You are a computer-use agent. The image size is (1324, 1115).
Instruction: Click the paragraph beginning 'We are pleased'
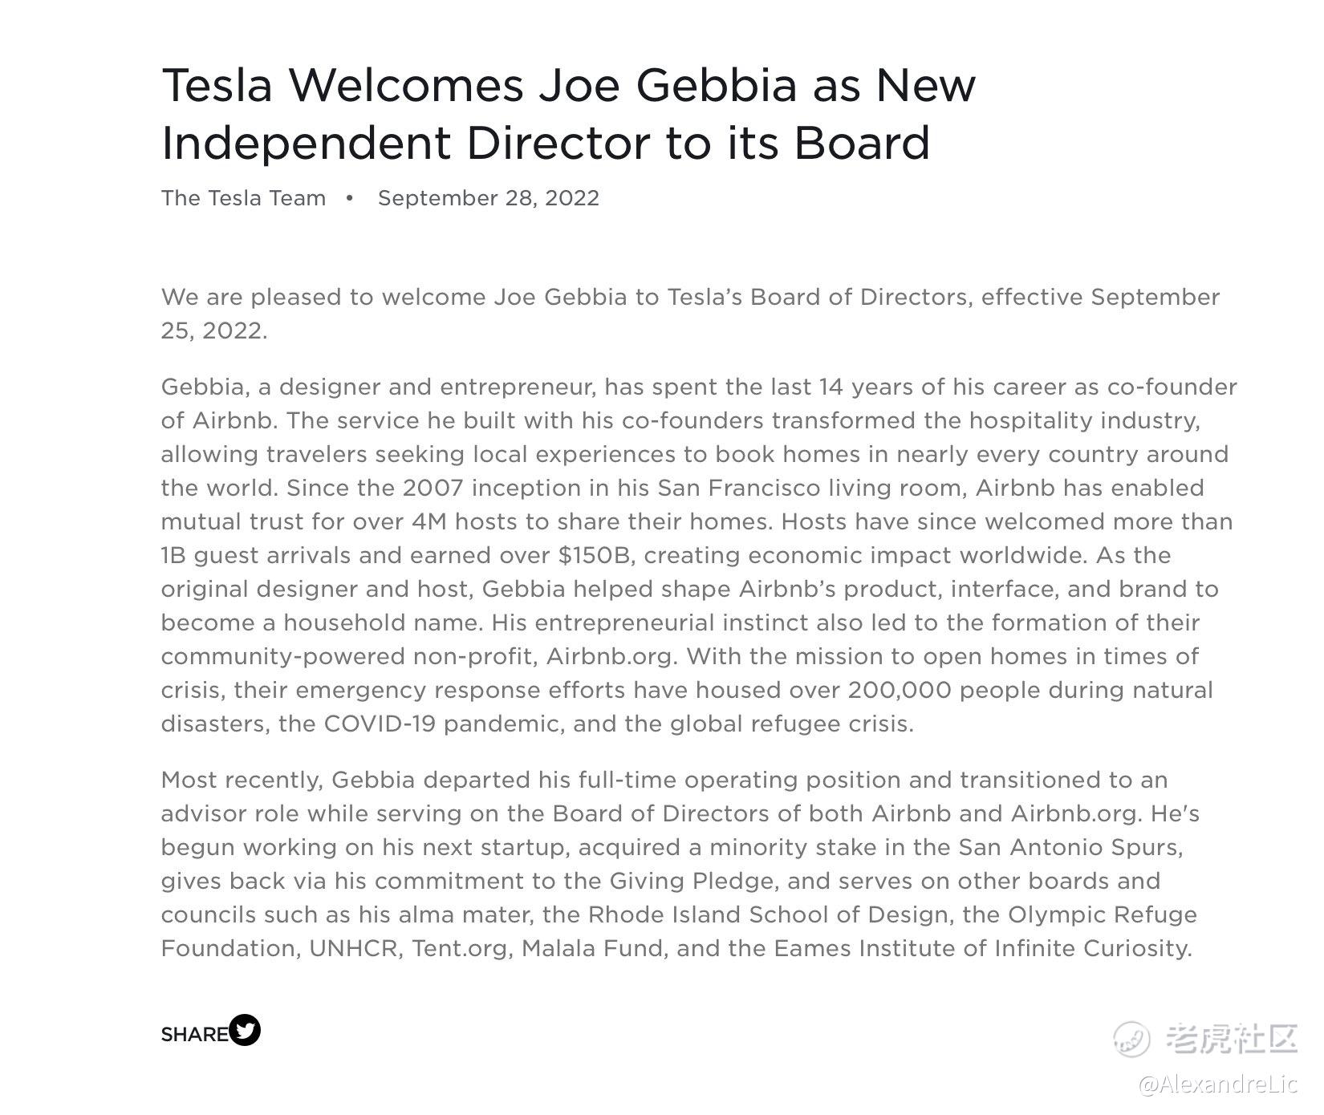click(690, 314)
